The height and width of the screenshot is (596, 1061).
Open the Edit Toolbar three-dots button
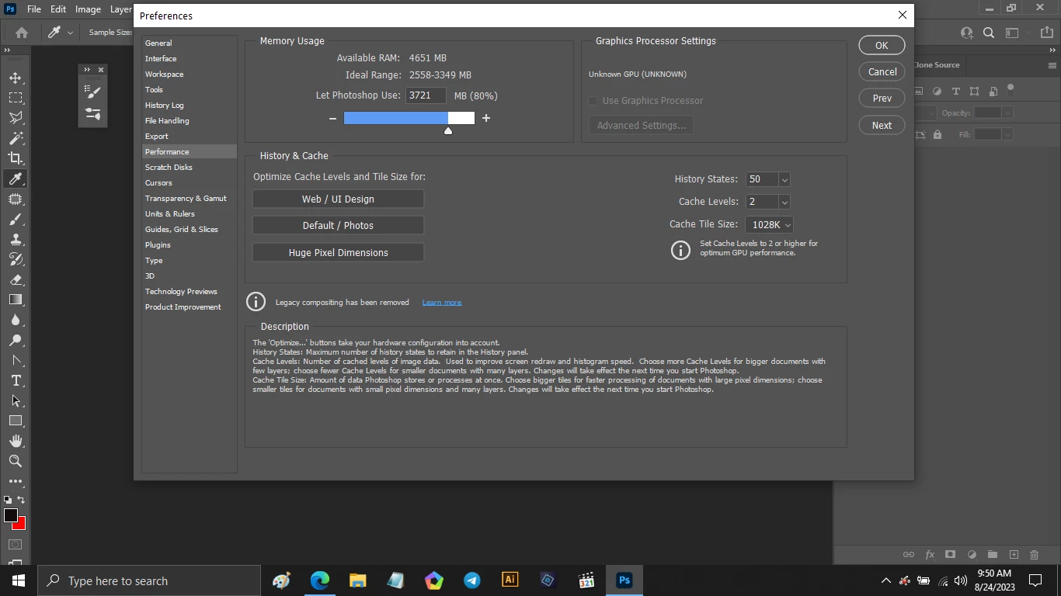16,481
